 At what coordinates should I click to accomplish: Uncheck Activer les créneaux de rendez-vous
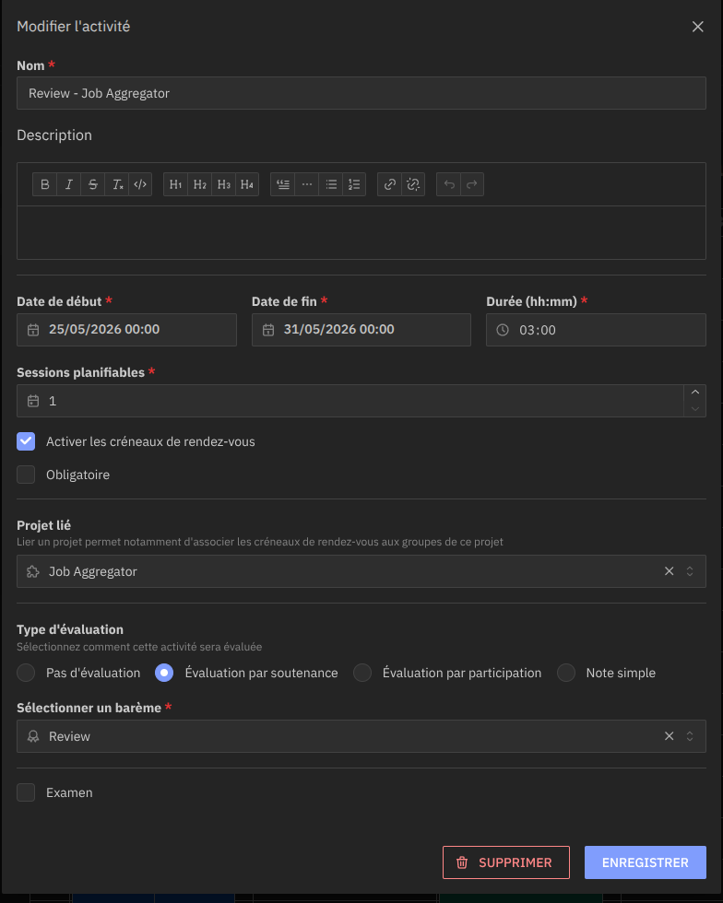pyautogui.click(x=26, y=441)
